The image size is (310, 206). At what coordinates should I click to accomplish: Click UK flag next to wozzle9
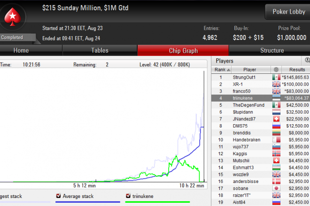pyautogui.click(x=276, y=174)
